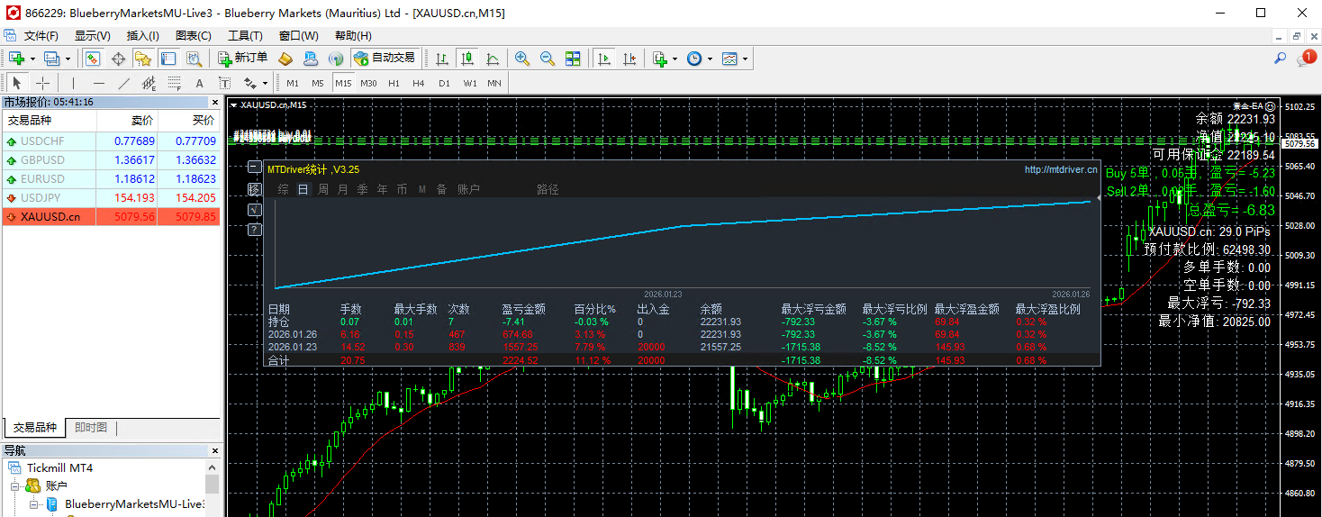Select the crosshair cursor tool

[x=42, y=84]
